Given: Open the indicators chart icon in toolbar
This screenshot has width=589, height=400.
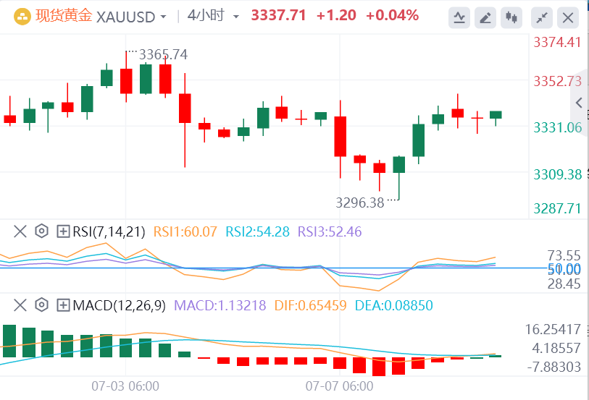Looking at the screenshot, I should pos(459,17).
